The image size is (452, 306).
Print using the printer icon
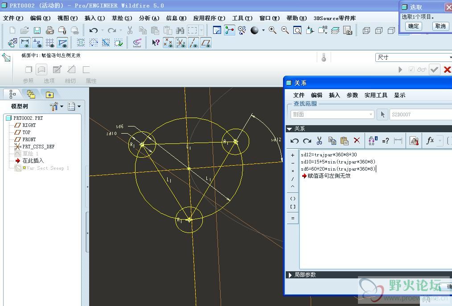coord(49,30)
